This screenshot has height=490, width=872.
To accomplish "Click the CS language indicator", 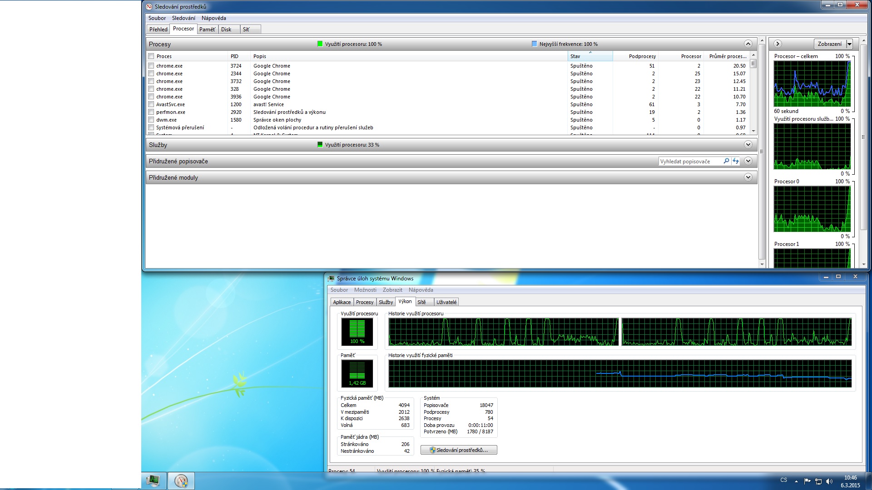I will click(x=784, y=480).
